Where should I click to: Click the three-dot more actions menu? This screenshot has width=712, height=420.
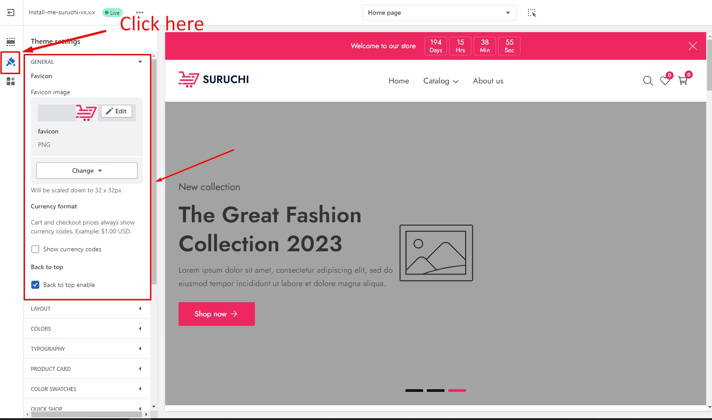click(140, 12)
